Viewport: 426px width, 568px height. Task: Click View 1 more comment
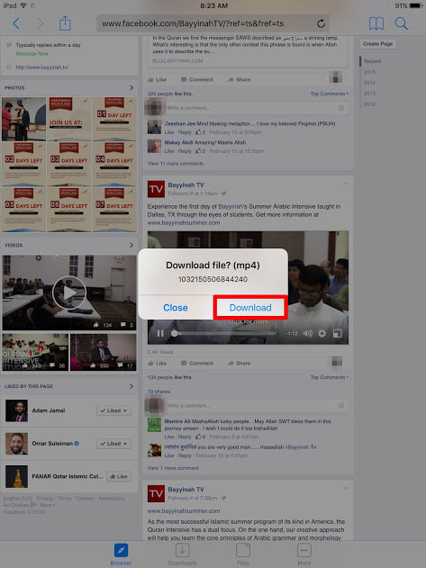tap(173, 468)
